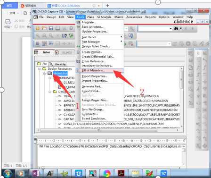The image size is (211, 178).
Task: Open the Options menu
Action: tap(164, 17)
